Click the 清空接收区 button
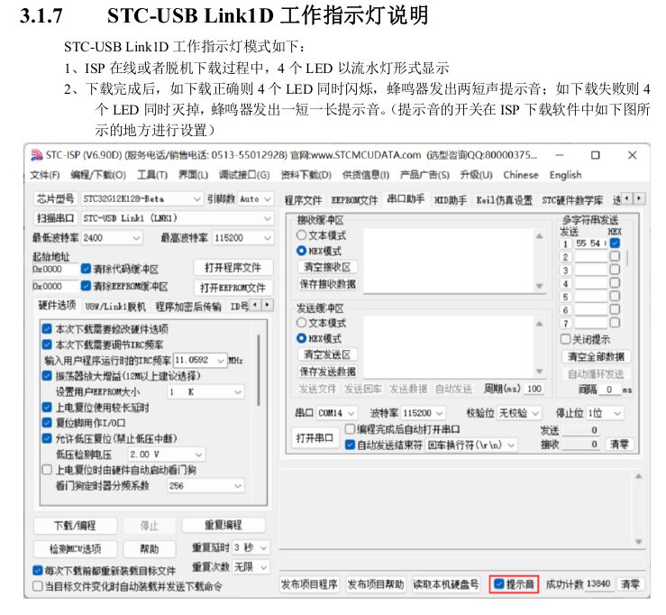This screenshot has height=615, width=666. coord(327,267)
